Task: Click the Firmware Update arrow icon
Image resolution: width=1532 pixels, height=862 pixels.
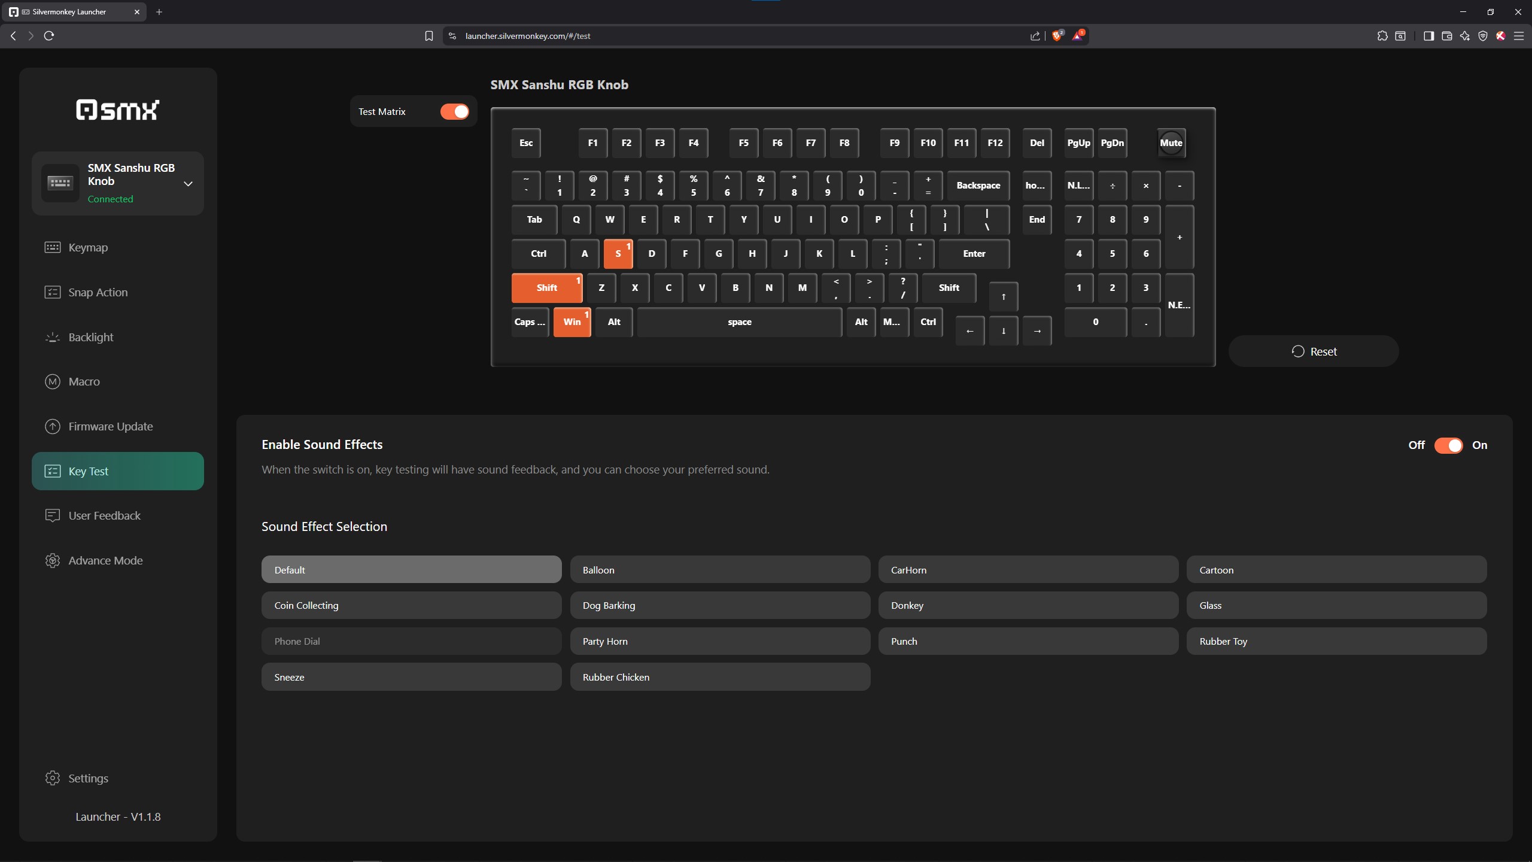Action: (53, 426)
